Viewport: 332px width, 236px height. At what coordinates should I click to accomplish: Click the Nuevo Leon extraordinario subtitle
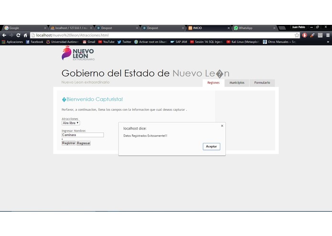click(86, 82)
